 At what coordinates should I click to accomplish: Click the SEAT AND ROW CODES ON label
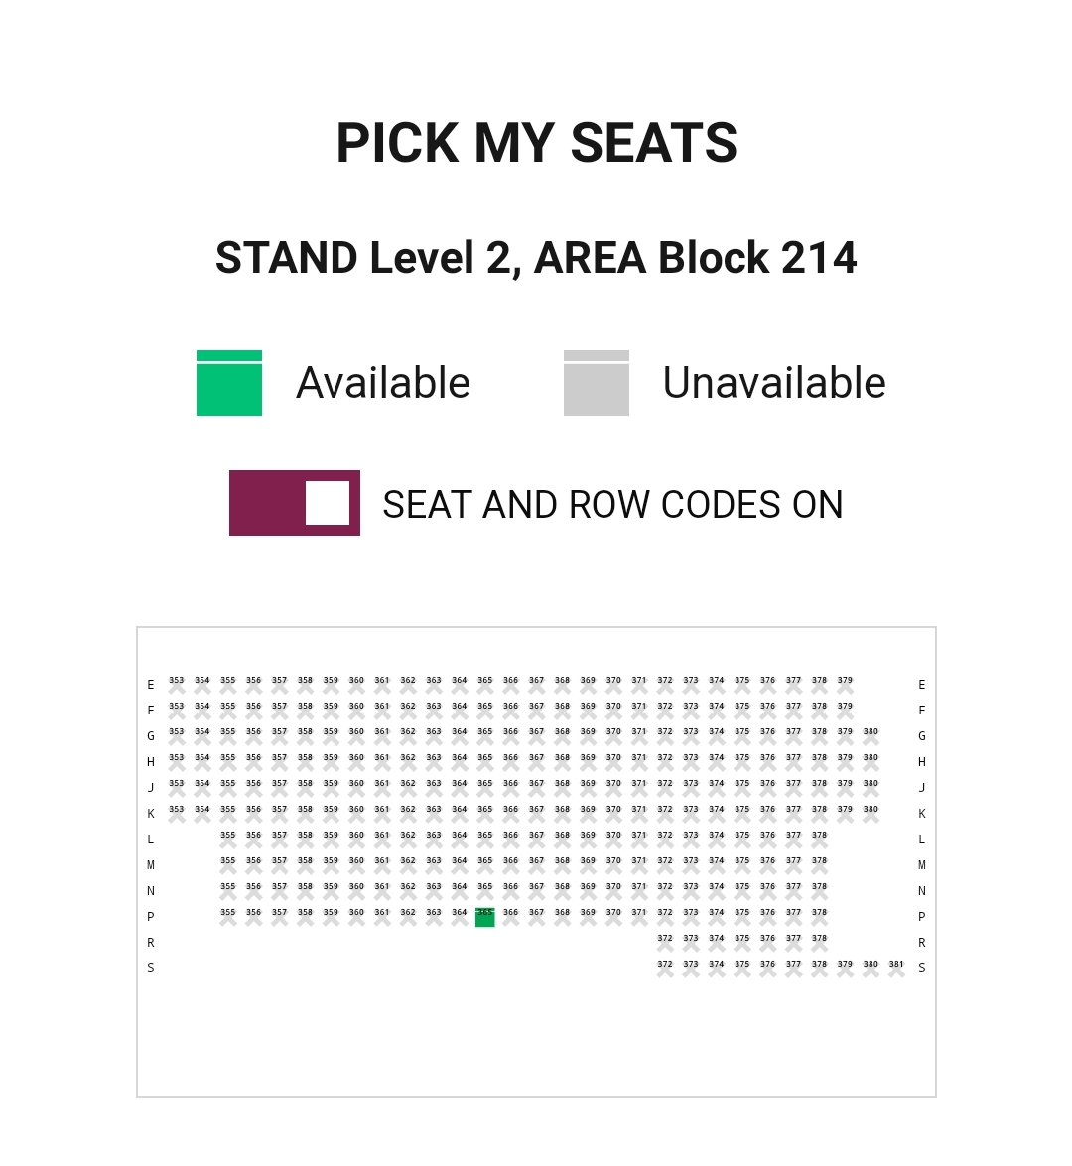click(612, 505)
